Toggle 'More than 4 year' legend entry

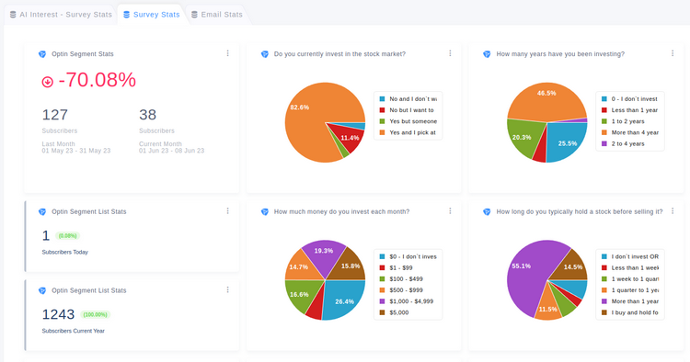pyautogui.click(x=630, y=132)
